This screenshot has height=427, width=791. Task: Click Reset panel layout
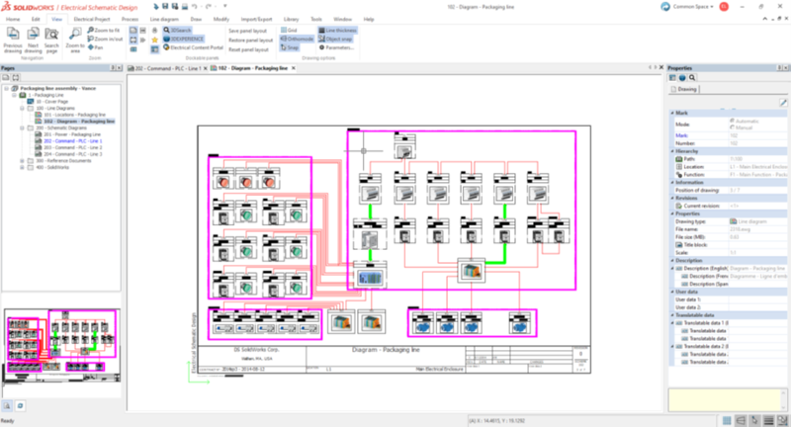coord(249,49)
